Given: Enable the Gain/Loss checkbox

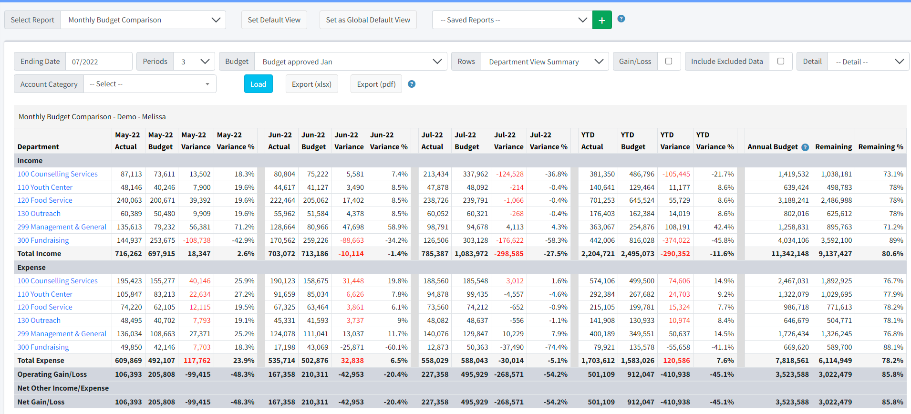Looking at the screenshot, I should pos(669,61).
